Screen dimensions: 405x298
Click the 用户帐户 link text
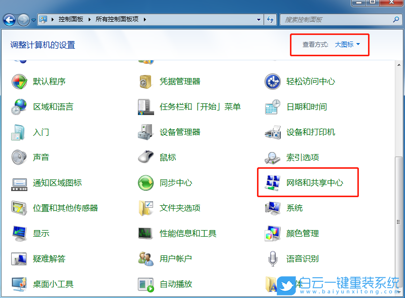176,259
